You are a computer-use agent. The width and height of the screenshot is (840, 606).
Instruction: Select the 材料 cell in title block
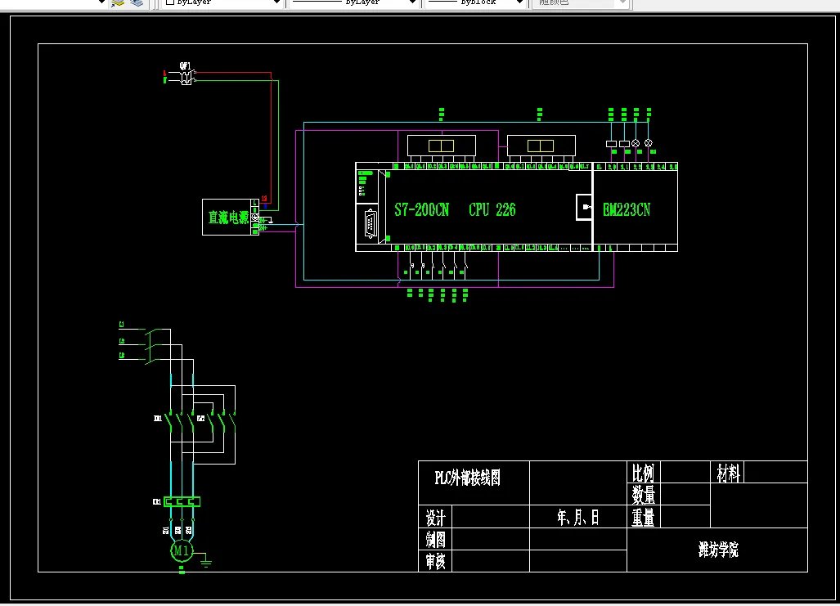pyautogui.click(x=728, y=473)
